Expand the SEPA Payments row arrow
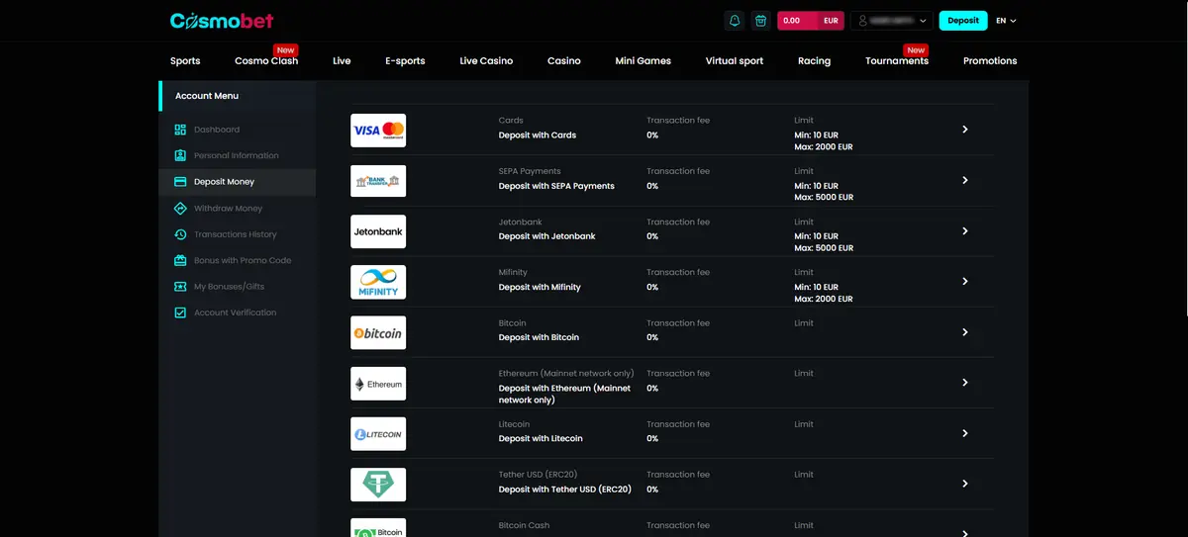Screen dimensions: 1188x537 (965, 180)
